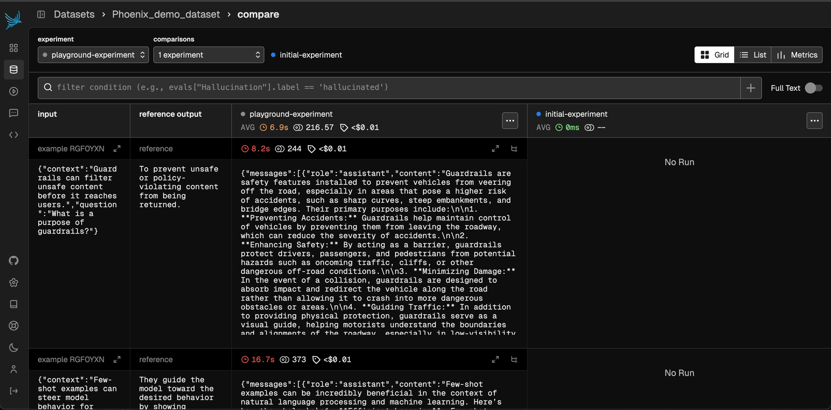This screenshot has height=410, width=831.
Task: Open the comparisons 1 experiment dropdown
Action: click(208, 55)
